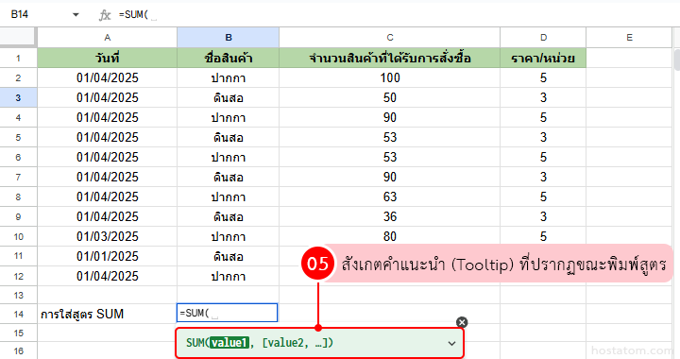
Task: Click the header cell 'ชื่อสินค้า'
Action: 229,58
